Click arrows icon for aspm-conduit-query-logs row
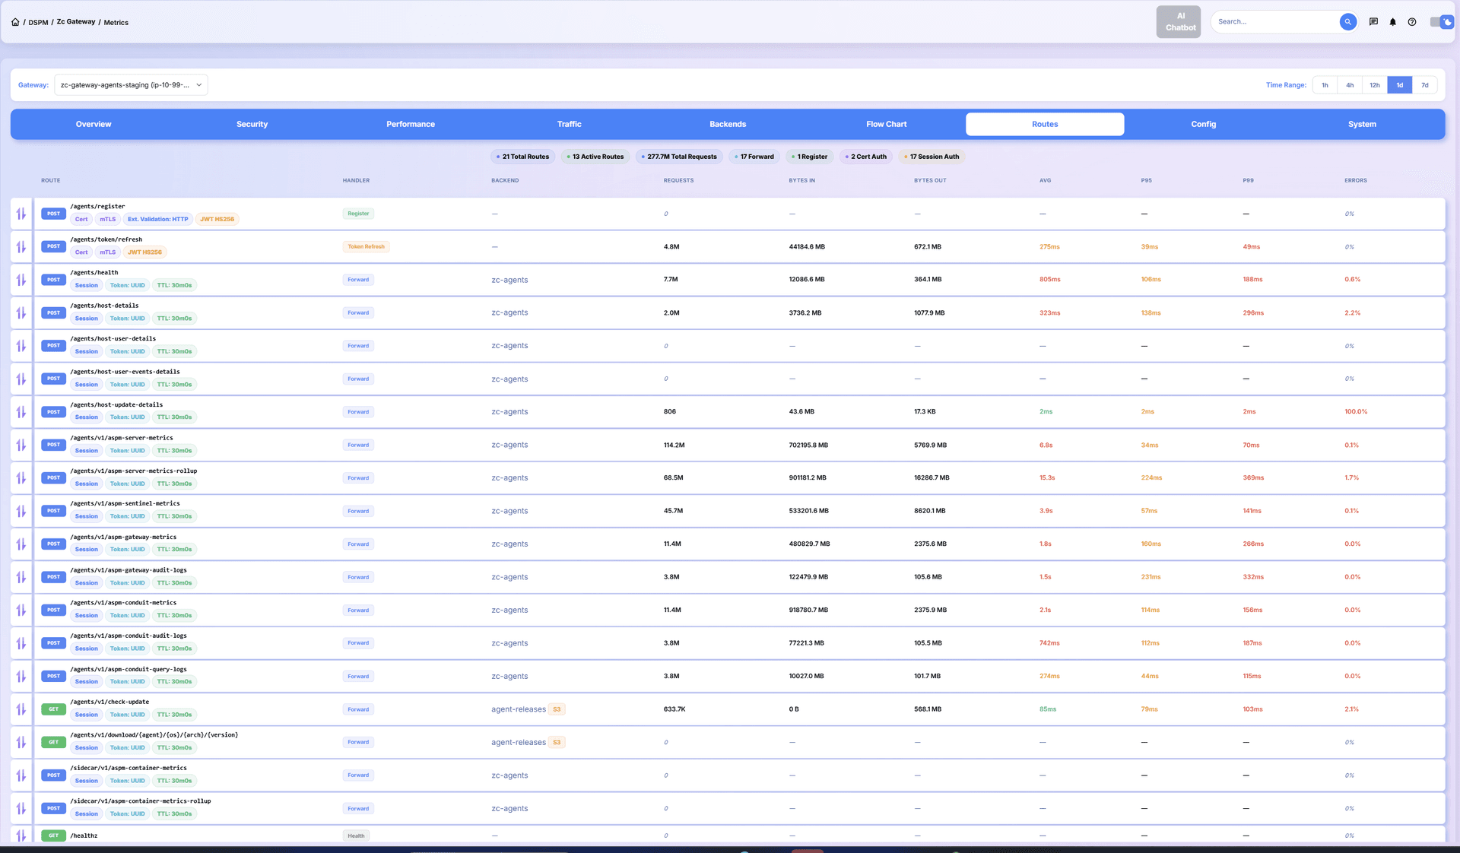The height and width of the screenshot is (853, 1460). (x=21, y=677)
